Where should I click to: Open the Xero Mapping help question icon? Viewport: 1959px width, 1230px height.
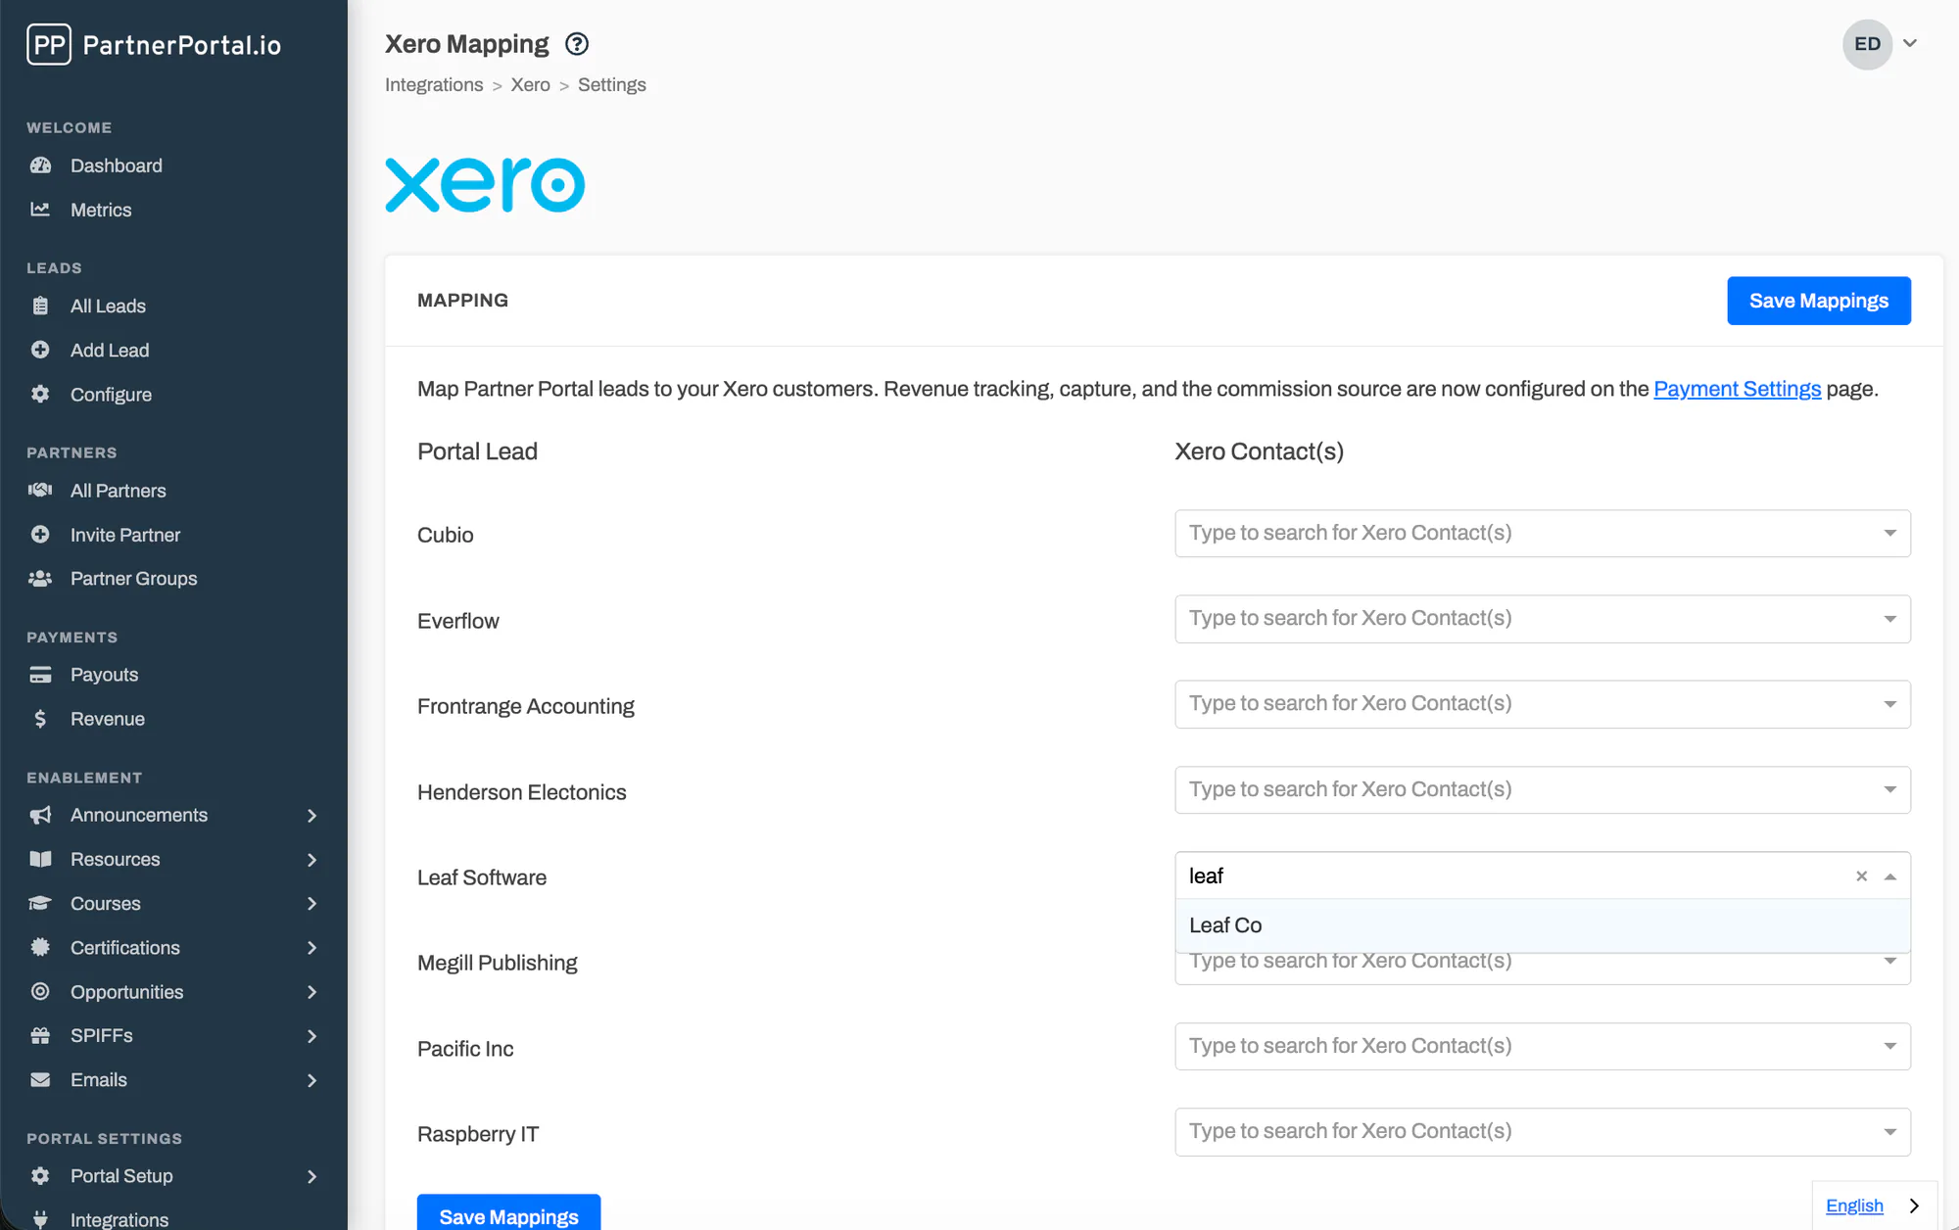[577, 44]
